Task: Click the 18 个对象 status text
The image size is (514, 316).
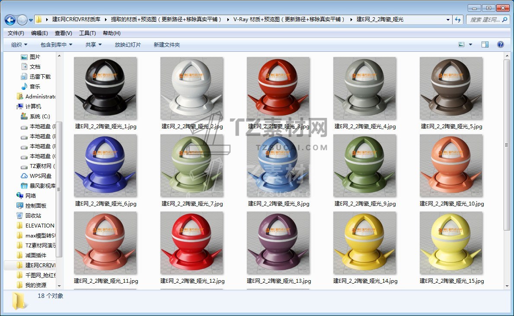Action: click(x=51, y=296)
